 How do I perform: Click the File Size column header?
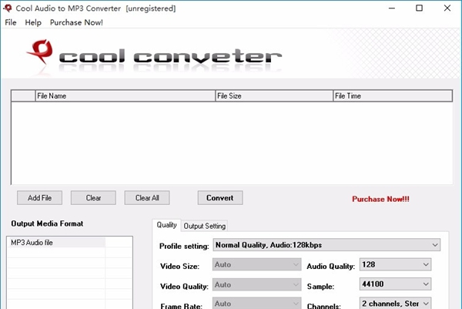[x=274, y=96]
